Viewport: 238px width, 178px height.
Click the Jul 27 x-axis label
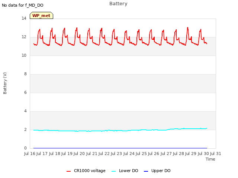[166, 154]
